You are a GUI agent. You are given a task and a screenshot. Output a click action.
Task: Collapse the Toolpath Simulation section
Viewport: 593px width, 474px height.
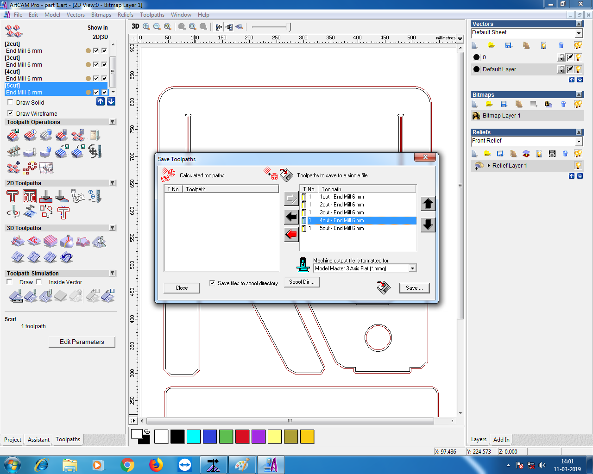coord(113,273)
